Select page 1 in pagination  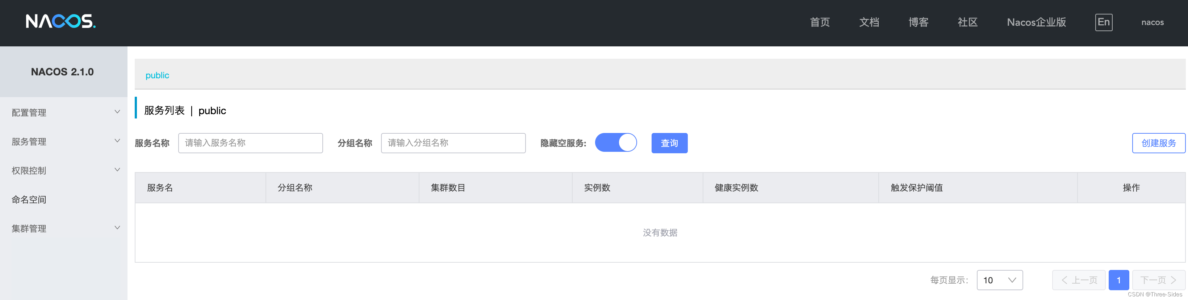tap(1118, 280)
